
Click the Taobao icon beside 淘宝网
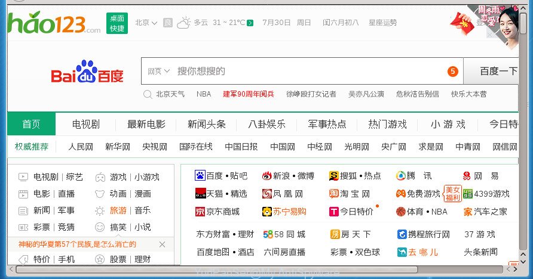pos(334,194)
